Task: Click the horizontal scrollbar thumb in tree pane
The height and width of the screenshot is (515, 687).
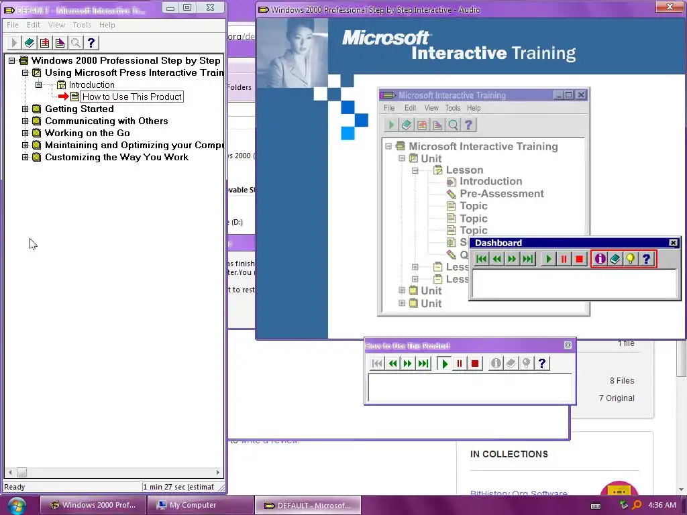Action: click(21, 473)
